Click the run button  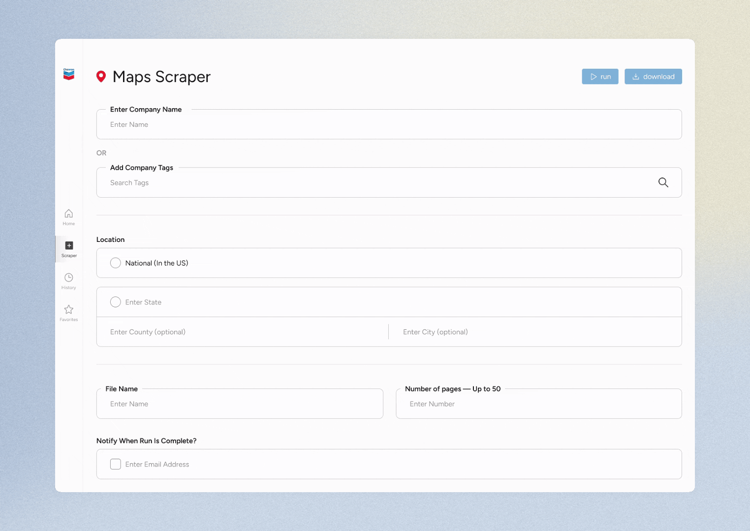[x=600, y=77]
